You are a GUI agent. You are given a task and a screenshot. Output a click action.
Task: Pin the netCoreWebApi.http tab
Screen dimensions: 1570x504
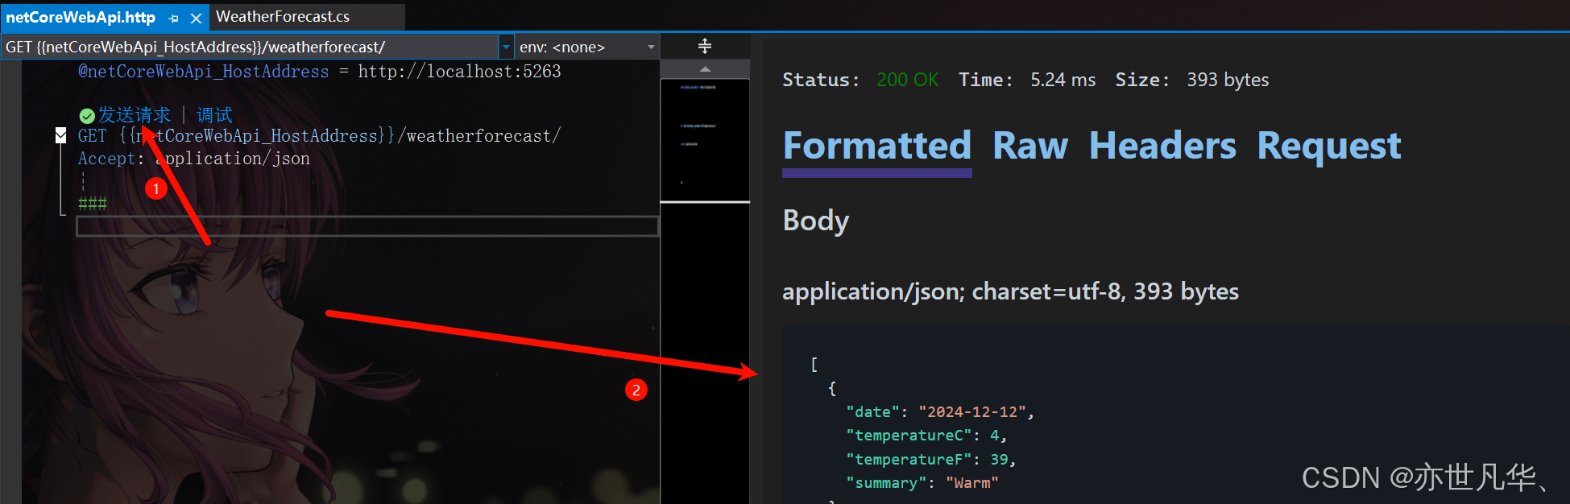coord(174,18)
